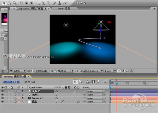Screen dimensions: 158x113
Task: Choose the Local Axis mode icon
Action: tap(78, 3)
